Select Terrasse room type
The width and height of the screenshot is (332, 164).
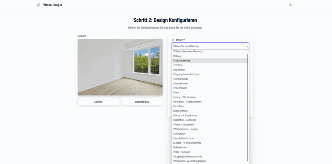pos(178,65)
